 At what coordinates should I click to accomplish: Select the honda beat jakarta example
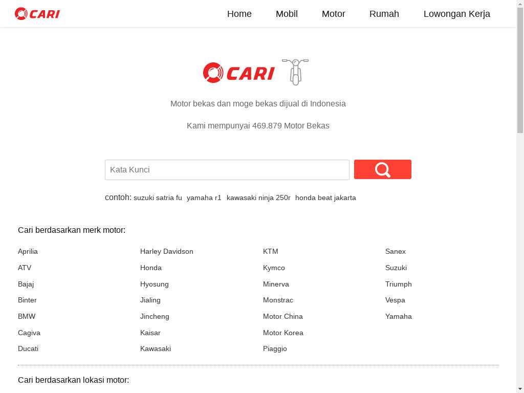click(x=325, y=198)
